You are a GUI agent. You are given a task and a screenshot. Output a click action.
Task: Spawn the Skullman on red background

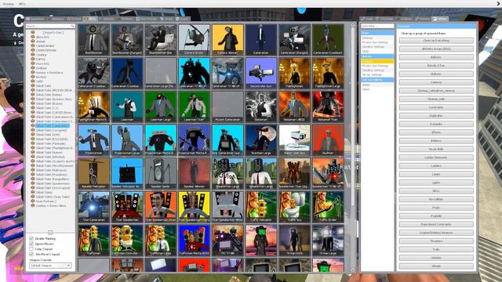point(328,140)
